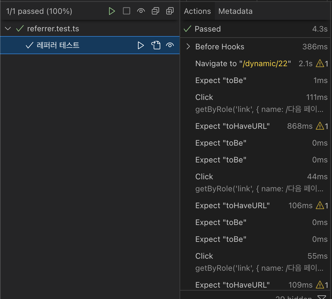
Task: Expand all tests using the plus-box icon
Action: pos(170,11)
